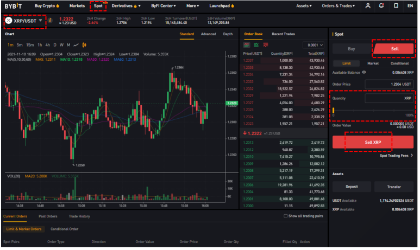Image resolution: width=420 pixels, height=250 pixels.
Task: Switch the chart to Advanced view
Action: tap(210, 34)
